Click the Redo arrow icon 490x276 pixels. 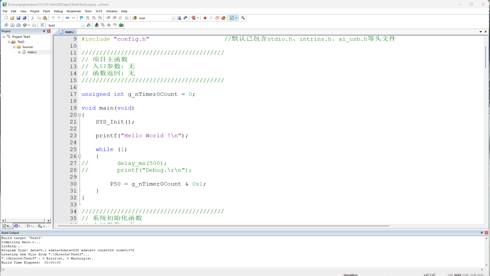(59, 18)
